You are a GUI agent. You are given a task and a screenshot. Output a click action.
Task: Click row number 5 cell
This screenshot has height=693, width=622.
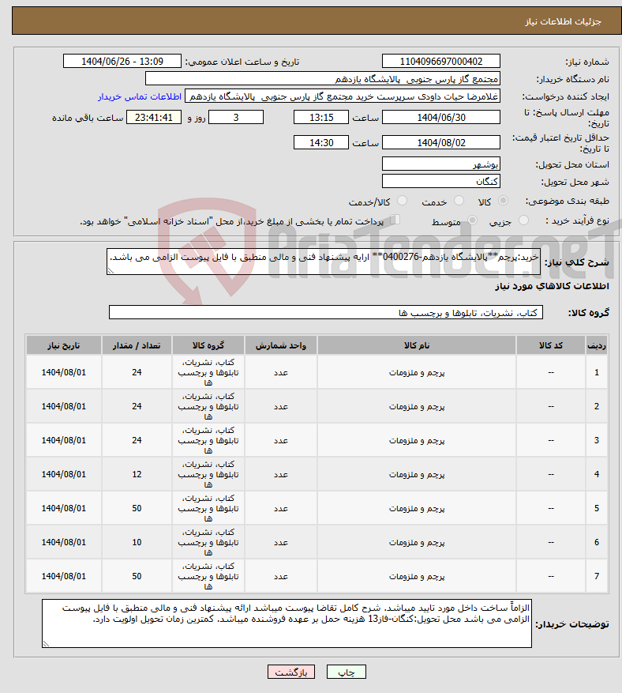(x=597, y=508)
